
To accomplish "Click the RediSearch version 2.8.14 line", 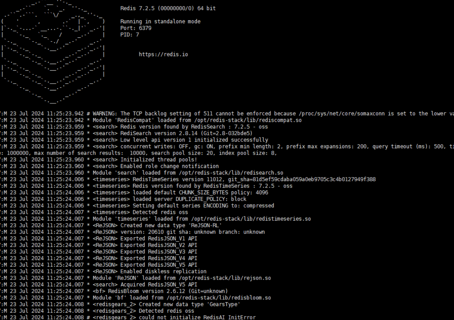I will (x=126, y=133).
